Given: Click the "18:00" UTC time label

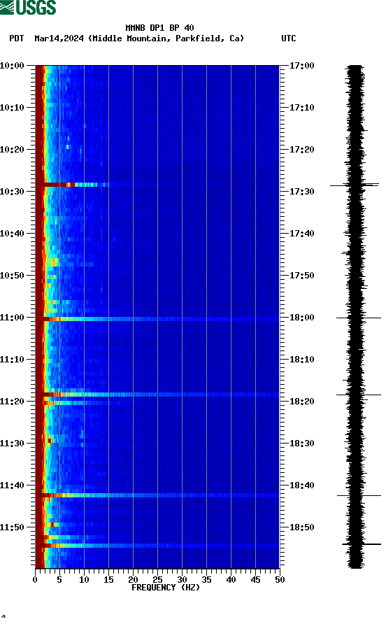Looking at the screenshot, I should point(301,317).
